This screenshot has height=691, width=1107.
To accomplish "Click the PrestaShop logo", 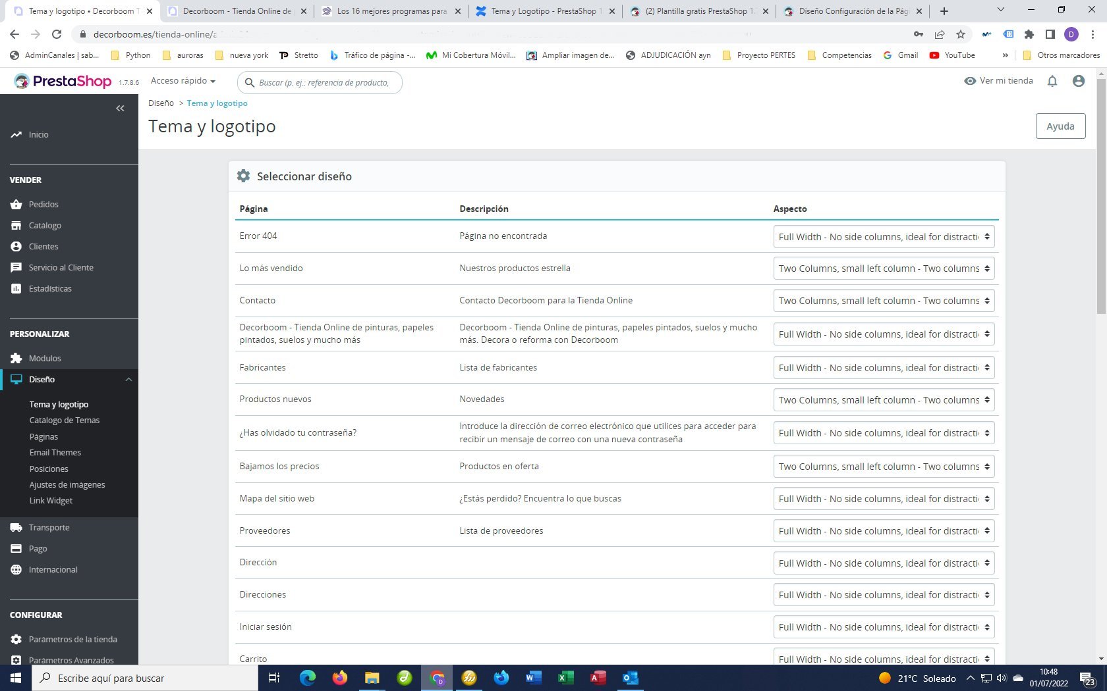I will 63,81.
